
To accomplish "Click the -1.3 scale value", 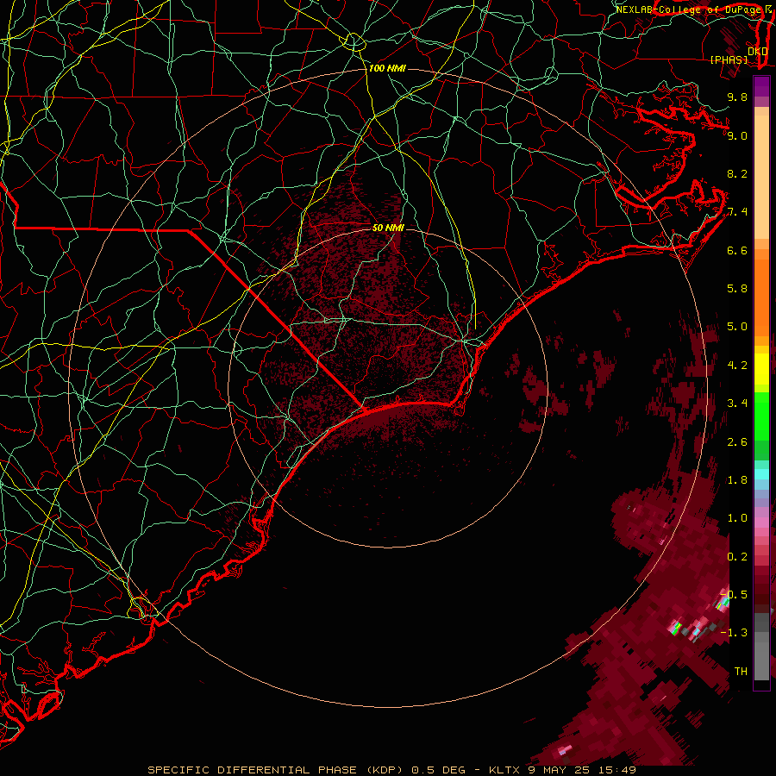I will click(x=735, y=633).
